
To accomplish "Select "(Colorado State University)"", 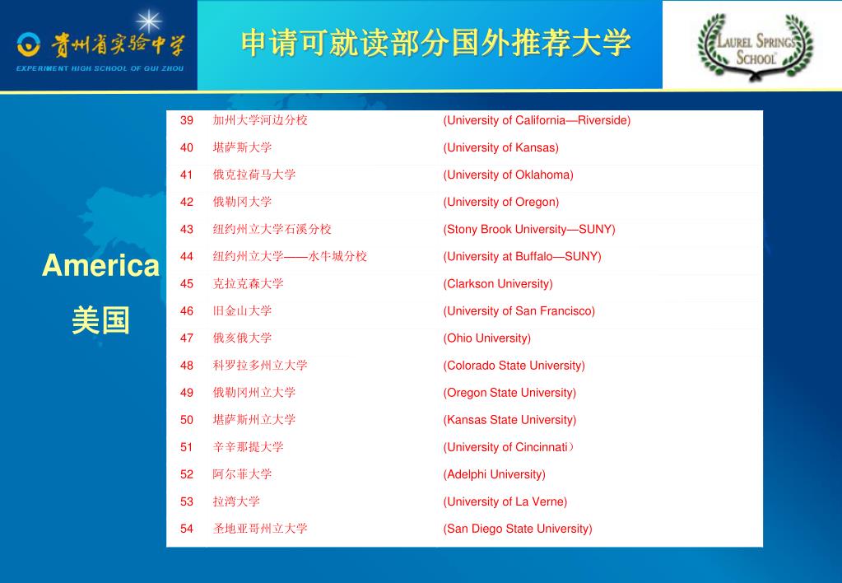I will click(514, 366).
